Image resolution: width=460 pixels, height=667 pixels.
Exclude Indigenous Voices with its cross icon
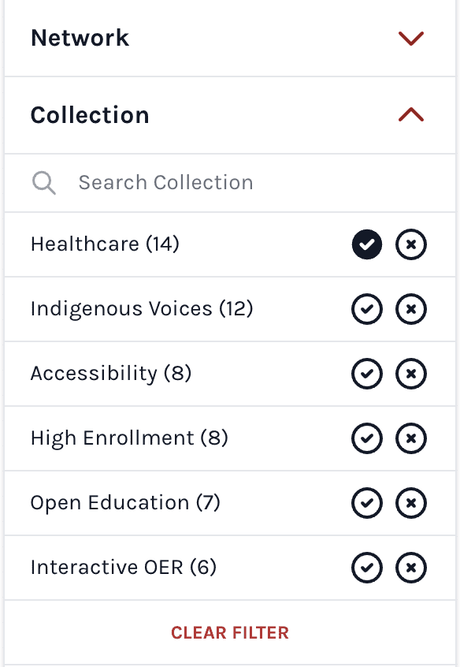pos(411,309)
